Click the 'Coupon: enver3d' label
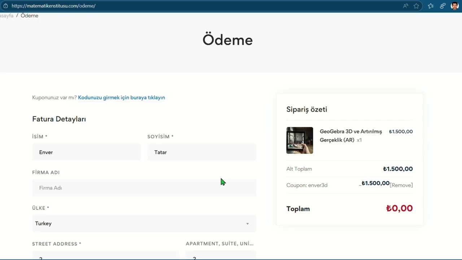The height and width of the screenshot is (260, 462). click(x=307, y=185)
